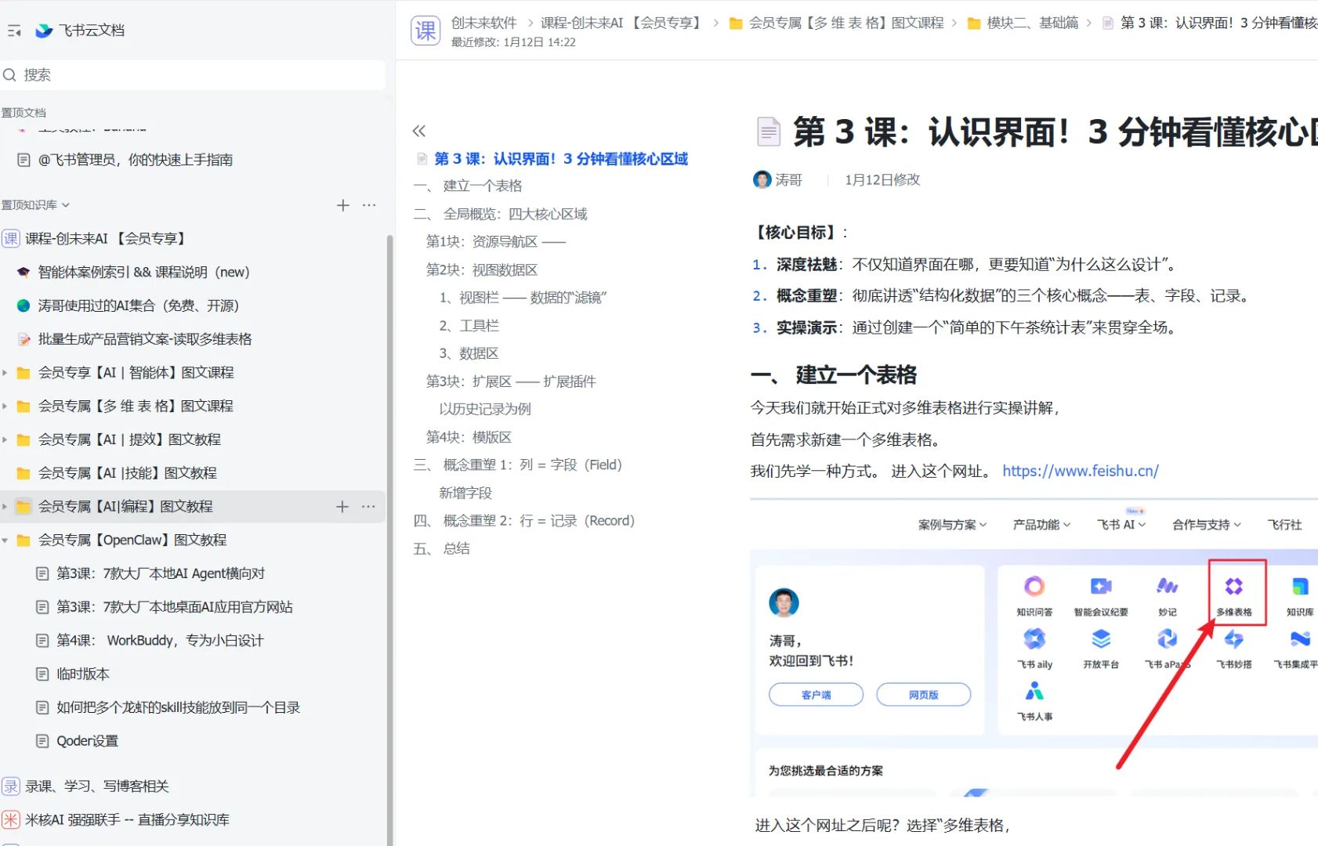Jump to outline item 新增字段
1318x846 pixels.
coord(465,493)
